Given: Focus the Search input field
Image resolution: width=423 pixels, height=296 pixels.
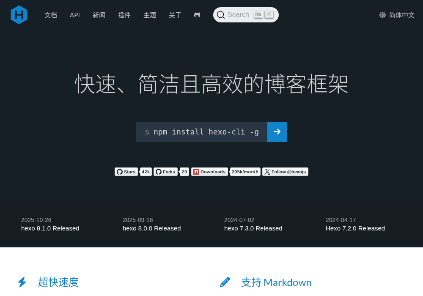Looking at the screenshot, I should click(246, 15).
